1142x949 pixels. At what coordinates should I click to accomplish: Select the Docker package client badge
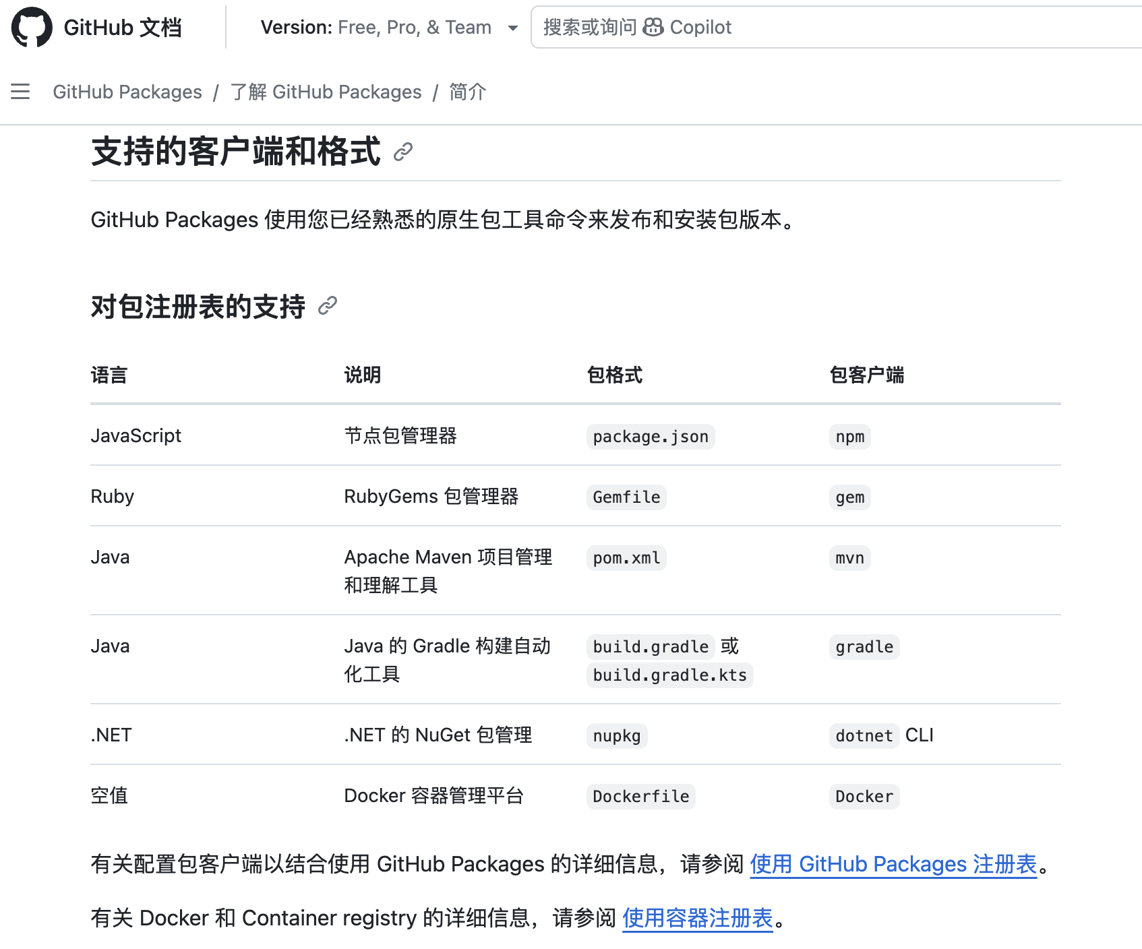[x=864, y=796]
